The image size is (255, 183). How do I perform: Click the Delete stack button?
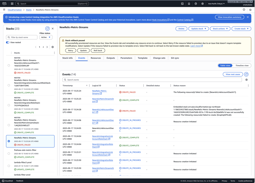[x=181, y=29]
